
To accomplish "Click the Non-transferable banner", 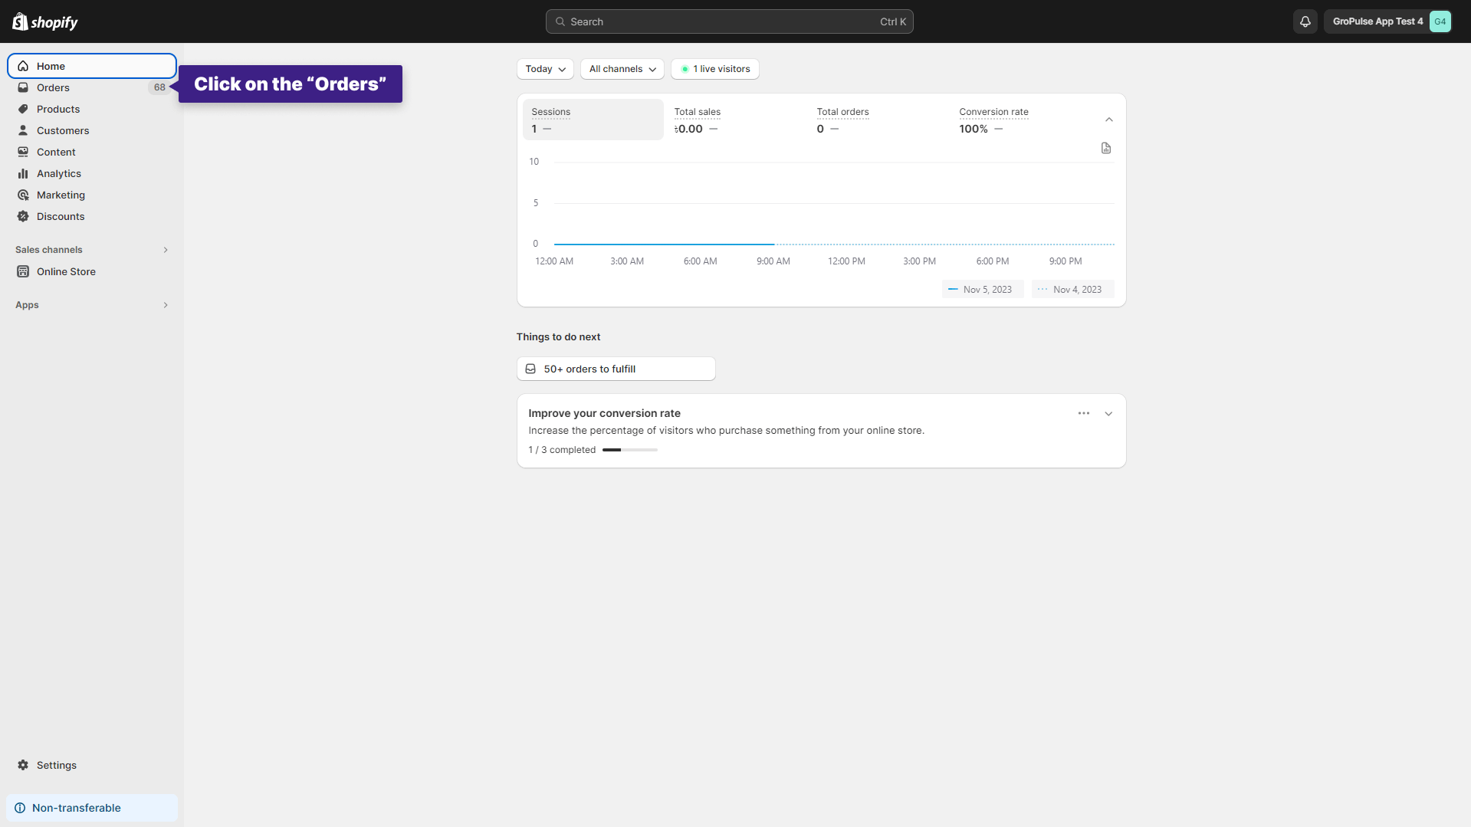I will pos(92,808).
